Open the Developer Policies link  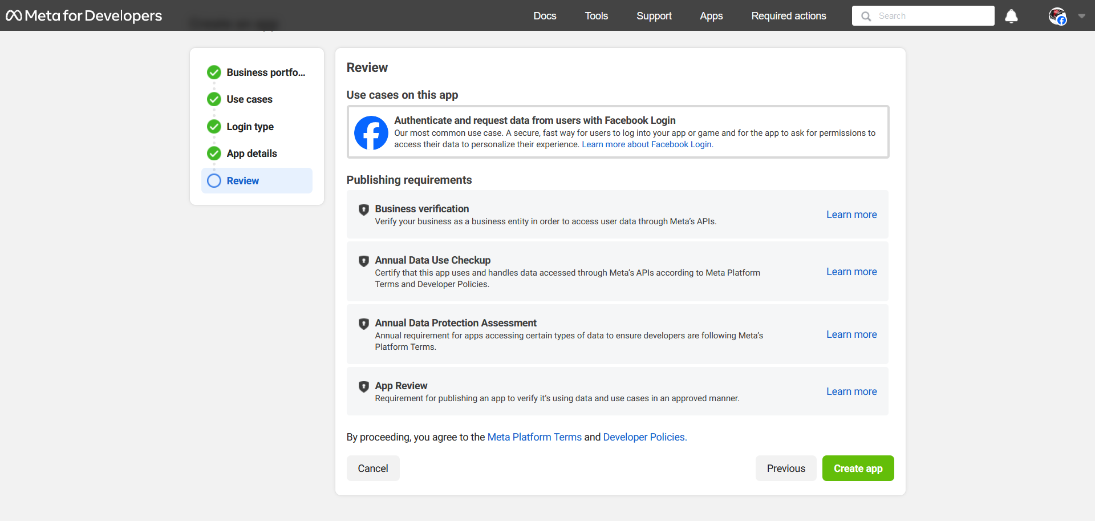pos(645,437)
